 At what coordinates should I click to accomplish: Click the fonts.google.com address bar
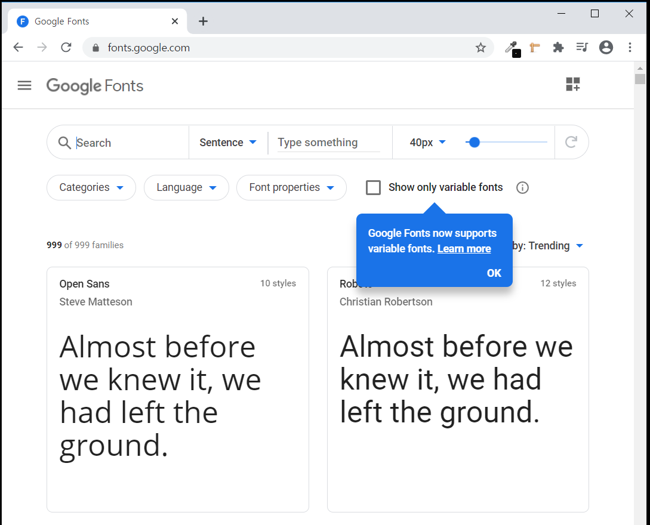click(x=288, y=48)
